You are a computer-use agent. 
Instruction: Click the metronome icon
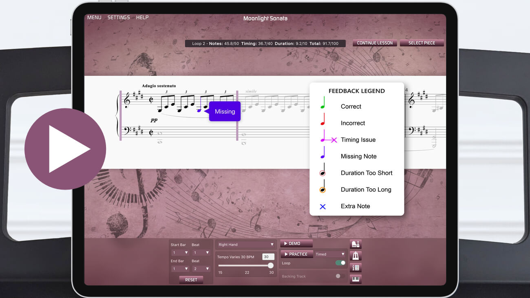(x=356, y=256)
